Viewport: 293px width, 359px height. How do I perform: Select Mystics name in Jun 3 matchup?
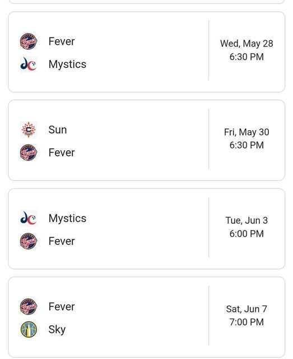pyautogui.click(x=67, y=218)
